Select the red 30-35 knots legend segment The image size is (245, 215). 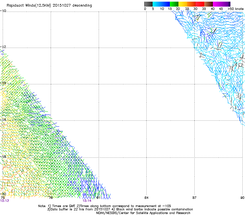point(200,4)
